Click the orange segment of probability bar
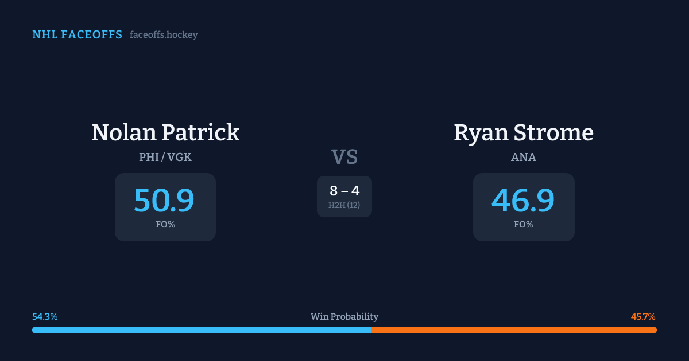 514,330
